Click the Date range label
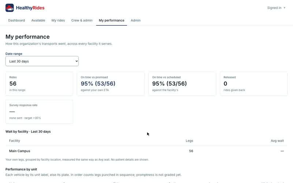The width and height of the screenshot is (293, 183). (x=14, y=54)
